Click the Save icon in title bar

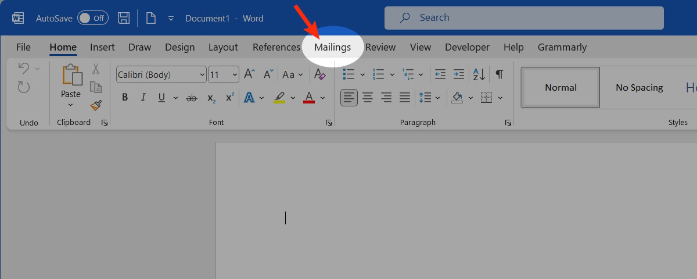pyautogui.click(x=124, y=18)
